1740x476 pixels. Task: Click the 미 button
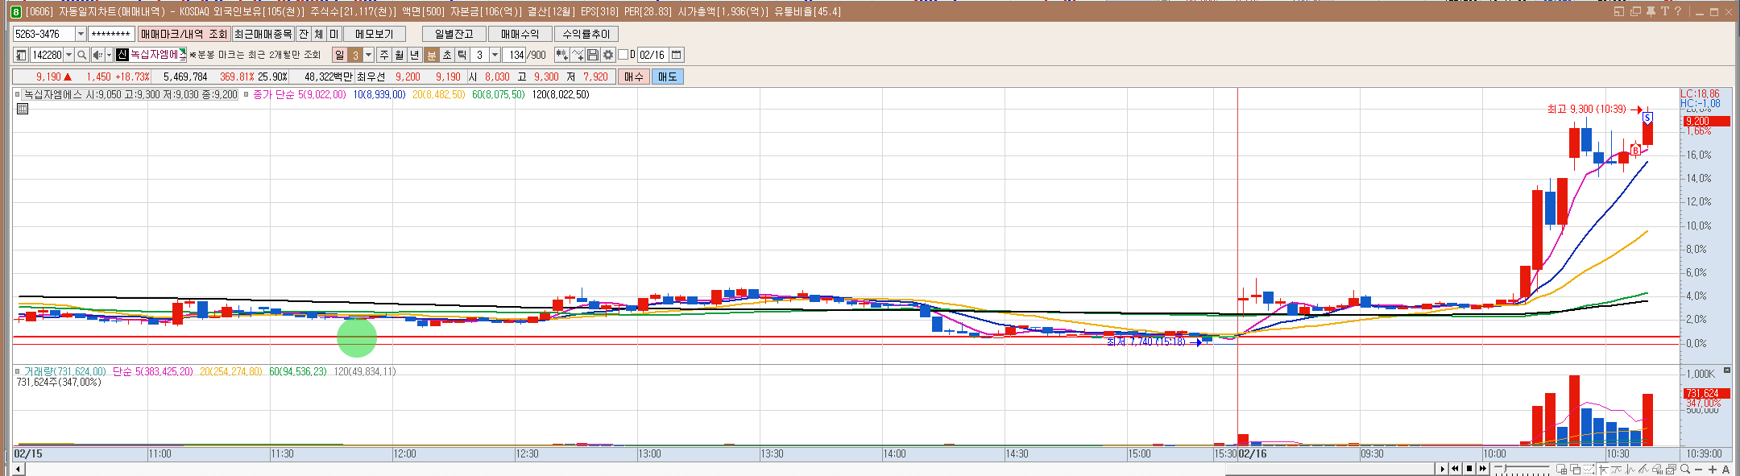(334, 34)
